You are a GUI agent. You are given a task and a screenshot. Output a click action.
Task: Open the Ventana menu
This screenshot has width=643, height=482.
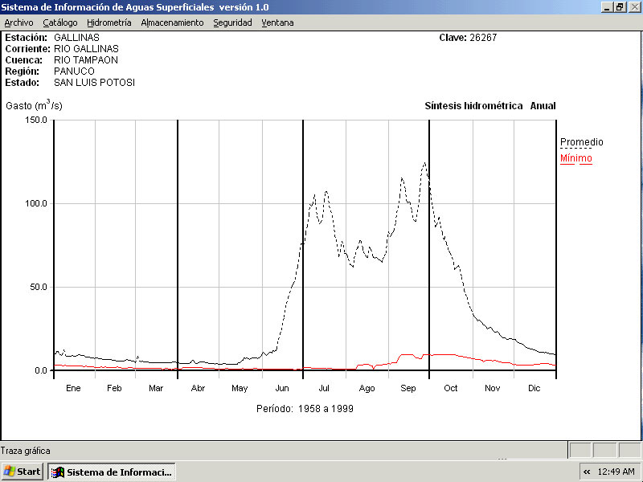pyautogui.click(x=277, y=22)
